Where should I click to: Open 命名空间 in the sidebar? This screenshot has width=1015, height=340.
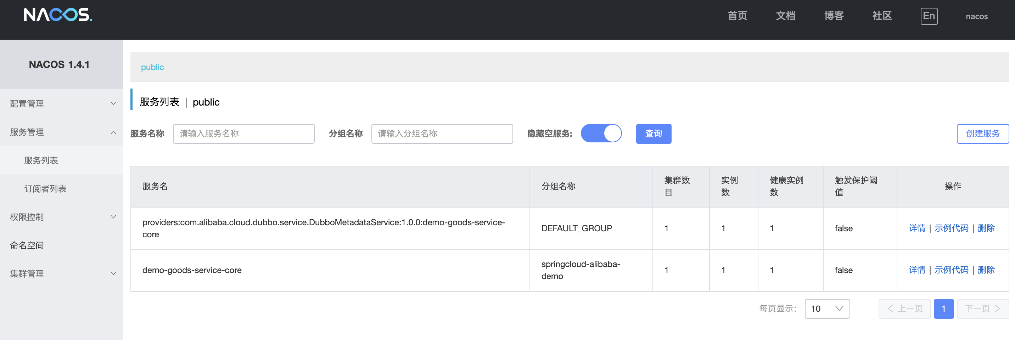pyautogui.click(x=27, y=245)
